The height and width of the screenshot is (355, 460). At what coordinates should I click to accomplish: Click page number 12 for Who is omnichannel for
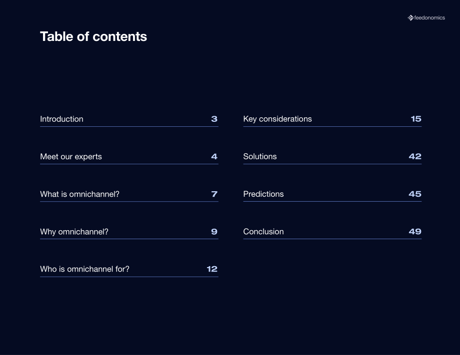pyautogui.click(x=212, y=269)
